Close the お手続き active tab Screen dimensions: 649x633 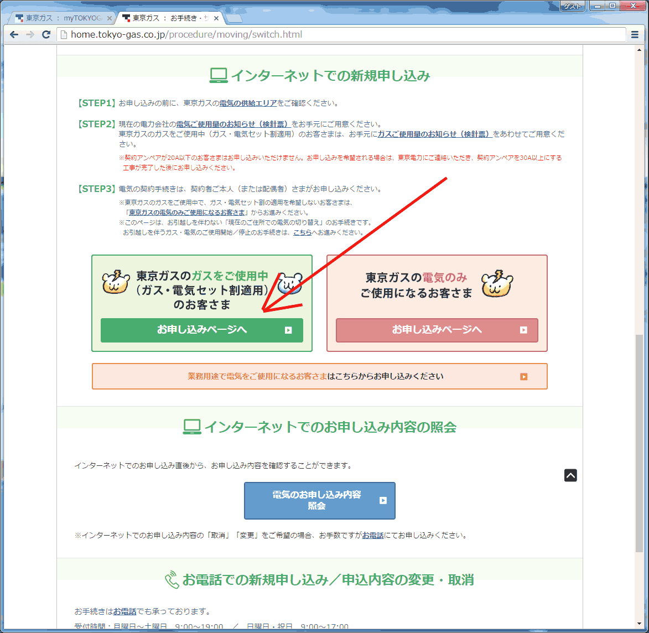[216, 18]
